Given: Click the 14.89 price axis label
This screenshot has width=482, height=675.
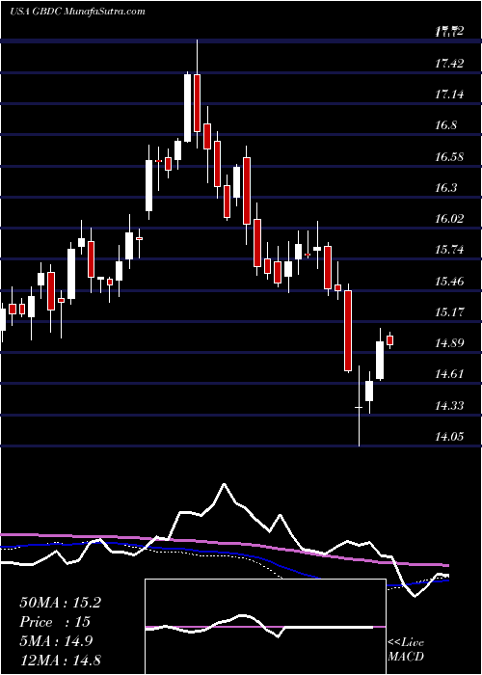Looking at the screenshot, I should [x=449, y=343].
